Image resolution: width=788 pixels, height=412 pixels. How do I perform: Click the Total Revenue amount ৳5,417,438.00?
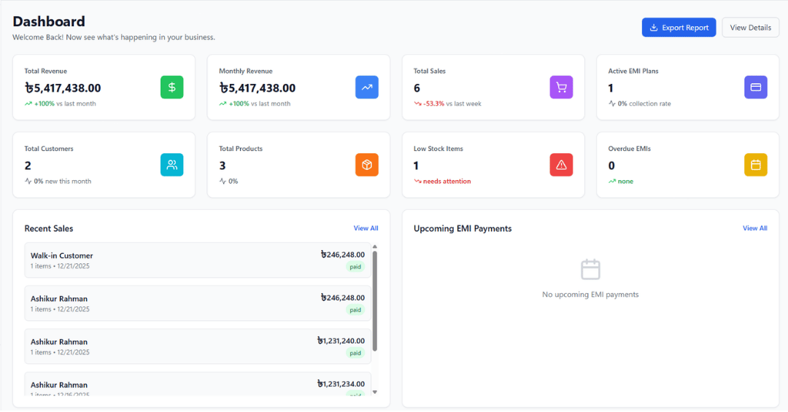pos(63,88)
